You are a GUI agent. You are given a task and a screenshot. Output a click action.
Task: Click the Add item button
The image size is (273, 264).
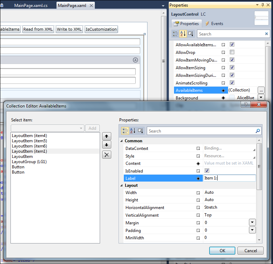92,128
